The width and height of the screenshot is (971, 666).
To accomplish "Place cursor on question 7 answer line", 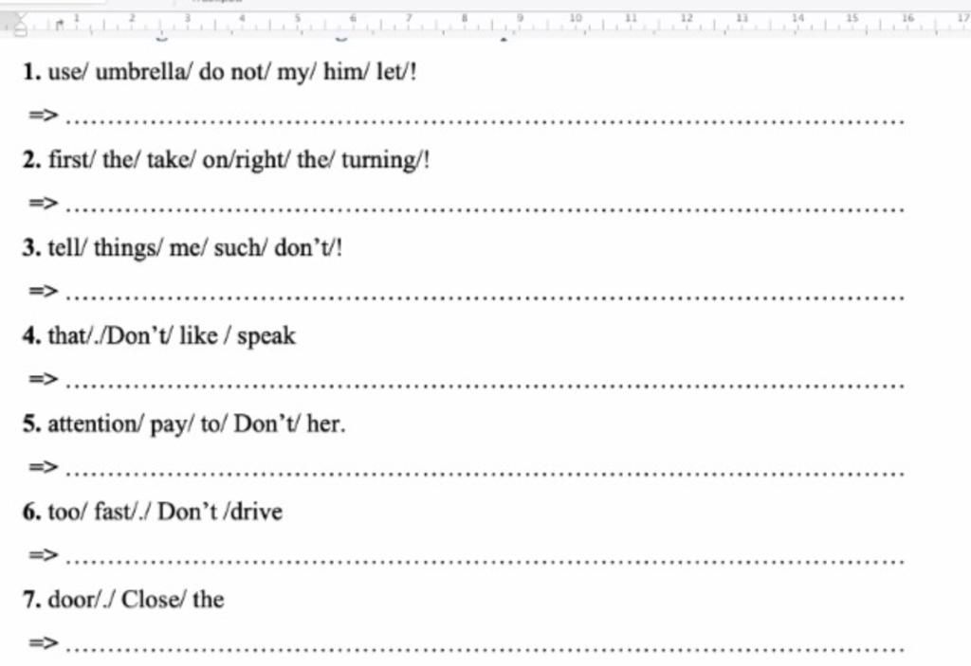I will click(487, 646).
